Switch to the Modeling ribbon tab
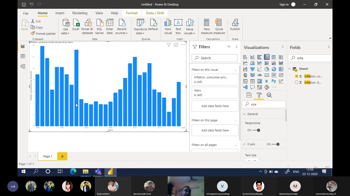Screen dimensions: 350x196 pyautogui.click(x=80, y=13)
